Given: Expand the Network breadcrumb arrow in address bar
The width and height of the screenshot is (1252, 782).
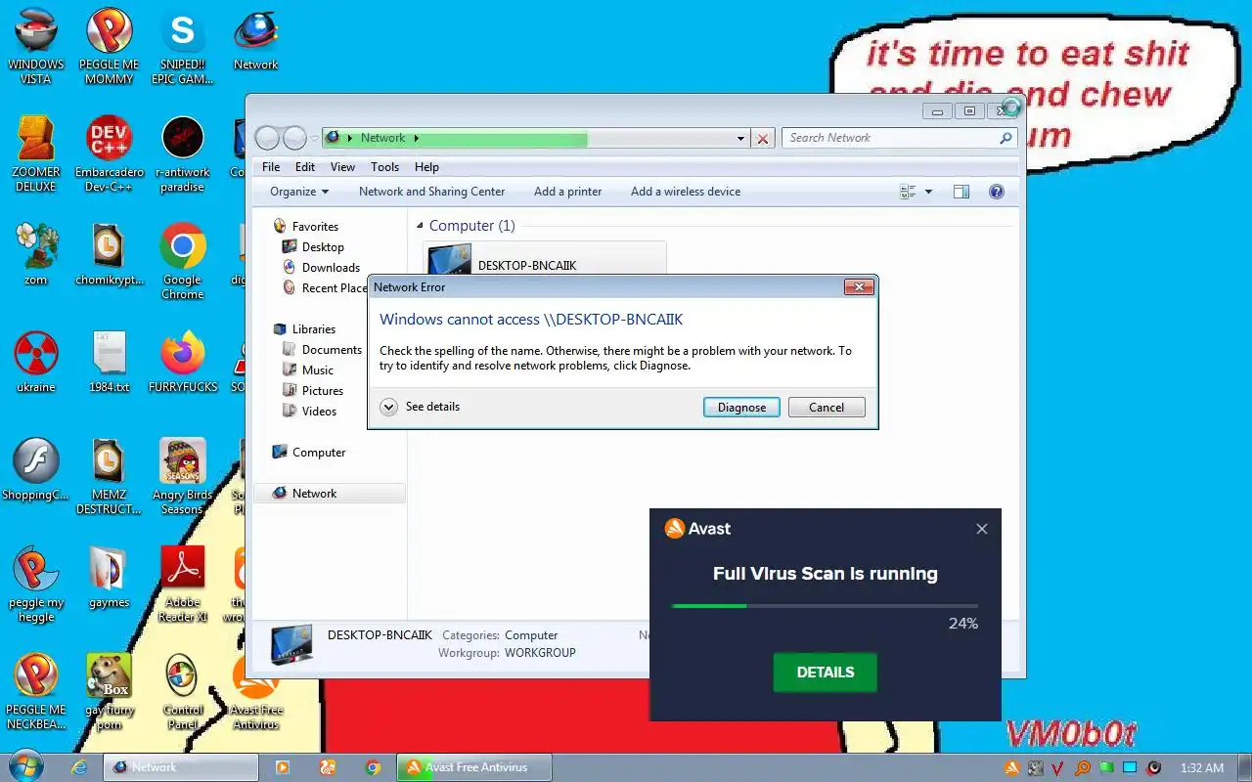Looking at the screenshot, I should pos(417,138).
